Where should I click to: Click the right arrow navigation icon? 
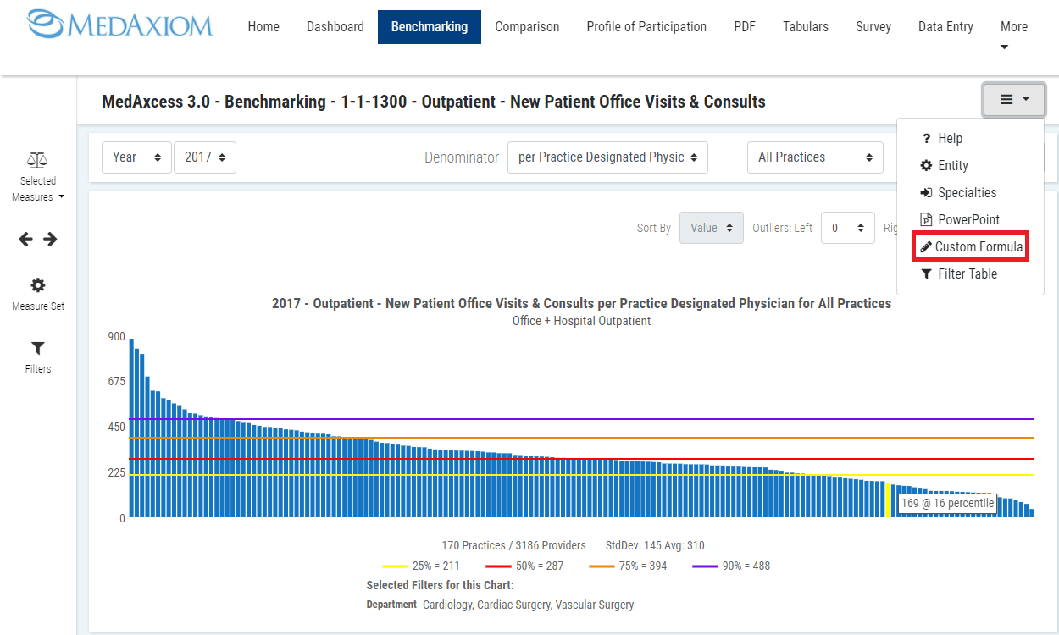(x=50, y=240)
